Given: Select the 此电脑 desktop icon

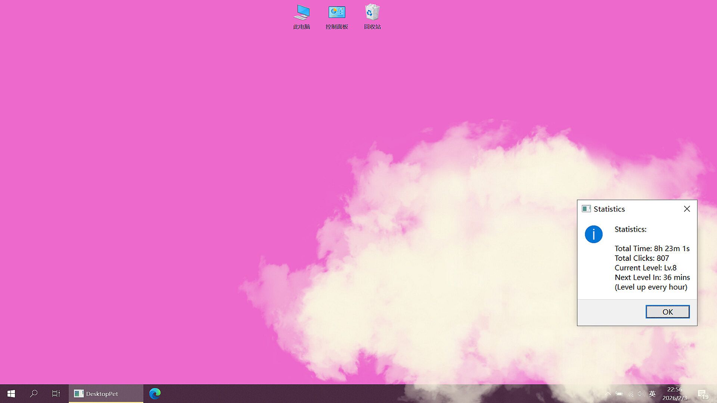Looking at the screenshot, I should tap(301, 16).
